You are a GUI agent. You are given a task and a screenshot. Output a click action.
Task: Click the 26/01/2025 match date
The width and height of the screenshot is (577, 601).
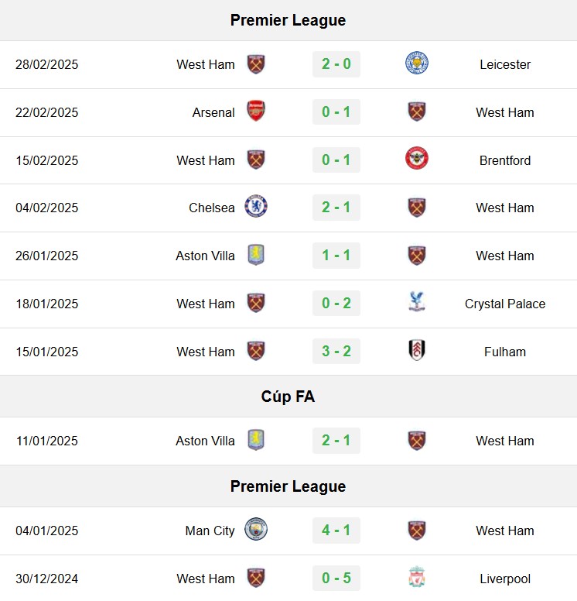click(x=46, y=256)
